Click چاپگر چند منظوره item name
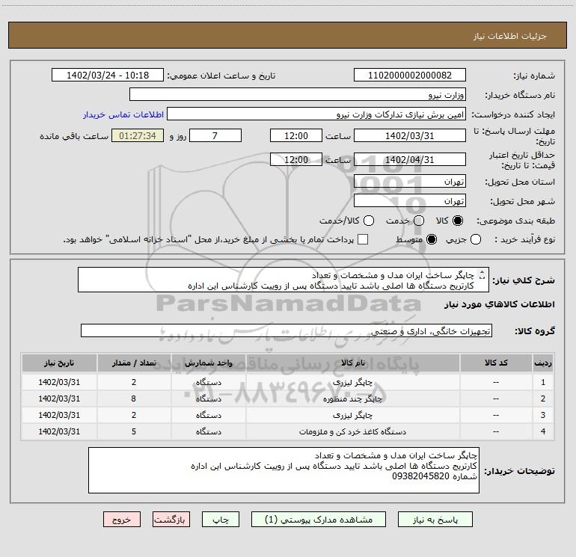Image resolution: width=576 pixels, height=557 pixels. point(352,398)
